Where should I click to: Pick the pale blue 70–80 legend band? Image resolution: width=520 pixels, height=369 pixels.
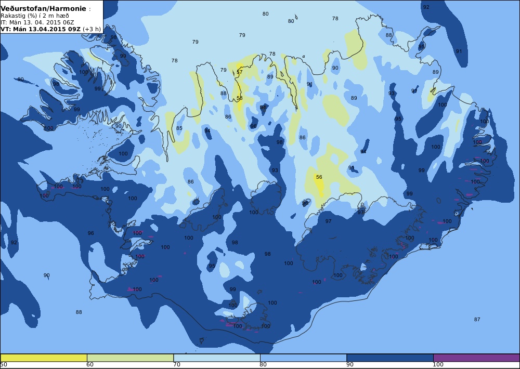pyautogui.click(x=217, y=358)
